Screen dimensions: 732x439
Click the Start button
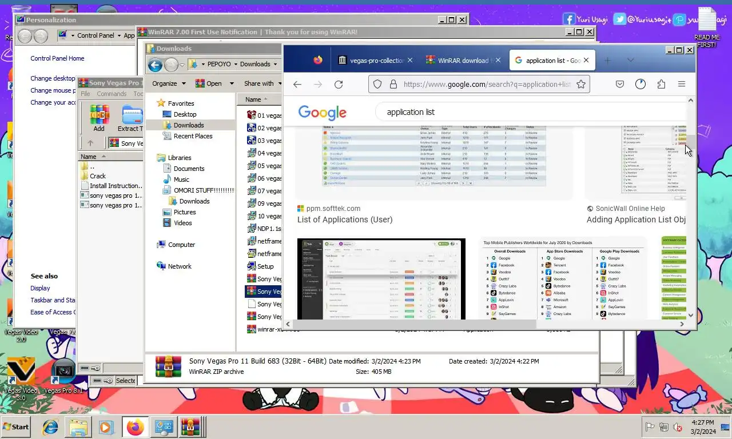click(x=16, y=427)
